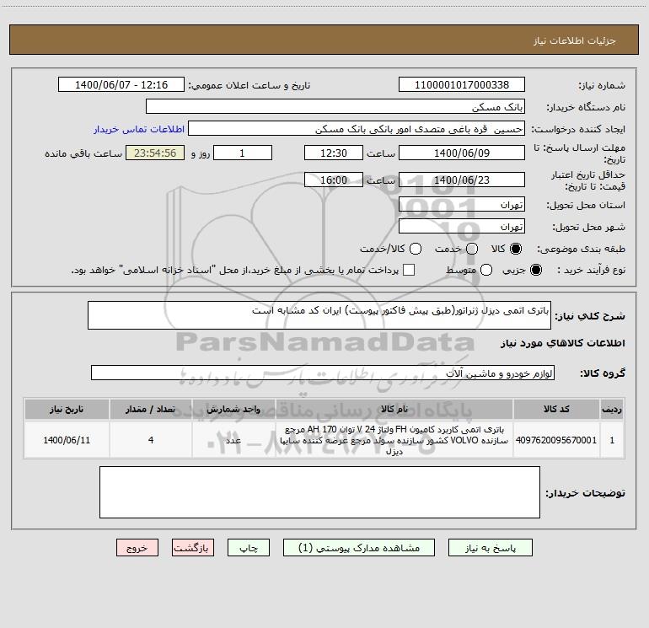This screenshot has width=649, height=628.
Task: Click the گروه کالا field لوازم خودرو
Action: [x=323, y=373]
